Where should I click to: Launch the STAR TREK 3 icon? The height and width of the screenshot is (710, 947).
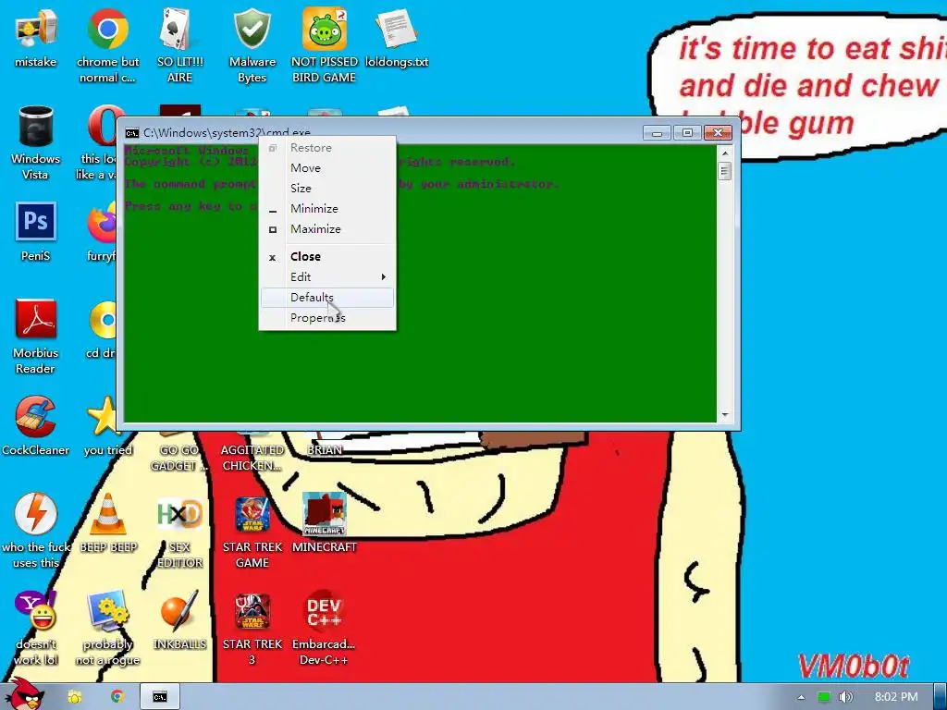point(252,629)
